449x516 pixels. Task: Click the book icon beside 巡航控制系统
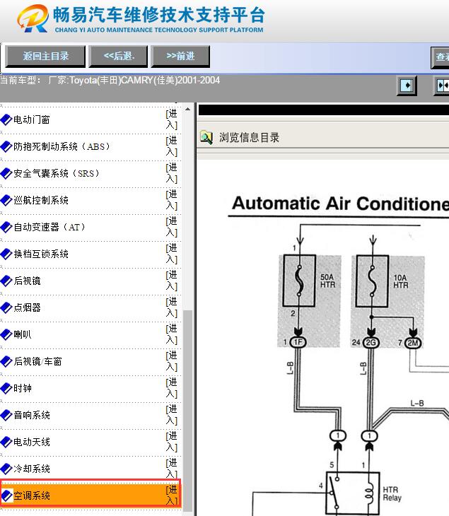[x=6, y=200]
